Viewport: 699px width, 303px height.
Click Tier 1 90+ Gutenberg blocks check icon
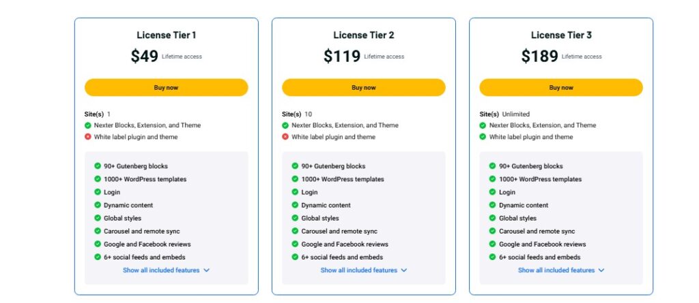pyautogui.click(x=98, y=166)
